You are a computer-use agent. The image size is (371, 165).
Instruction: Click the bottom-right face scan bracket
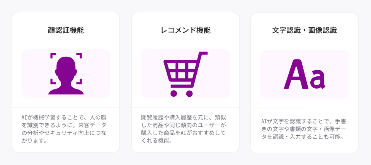(x=79, y=81)
